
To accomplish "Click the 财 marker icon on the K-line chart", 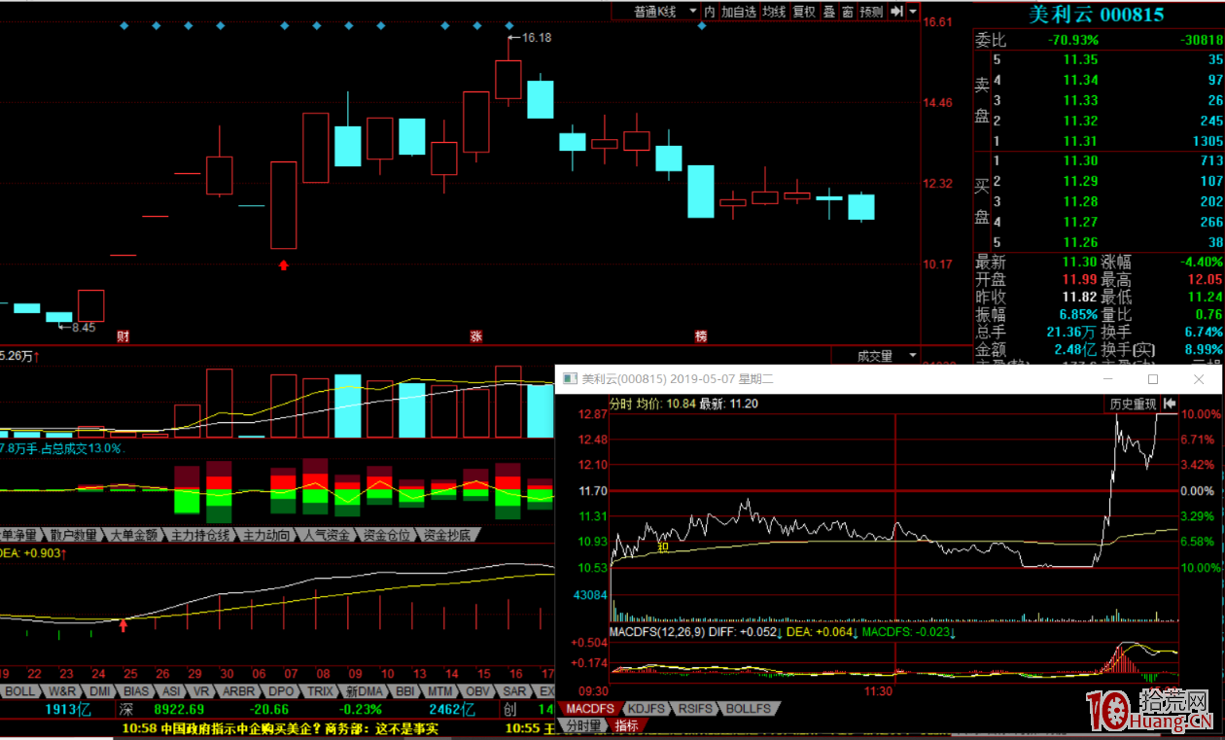I will tap(123, 336).
